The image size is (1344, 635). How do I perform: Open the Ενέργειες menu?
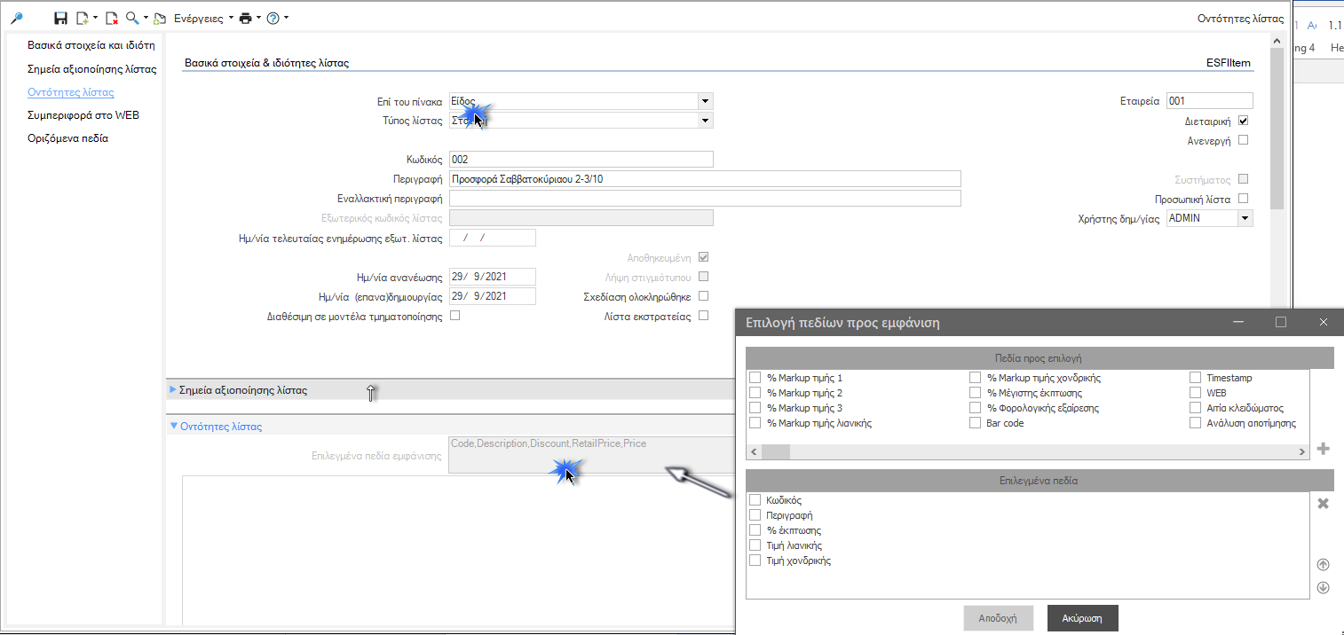pos(203,18)
